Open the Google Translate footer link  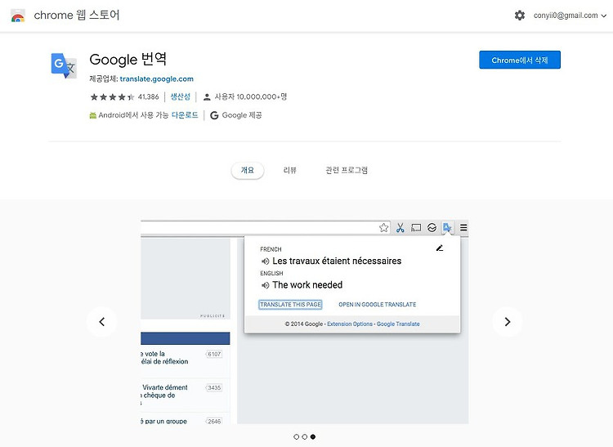click(x=398, y=324)
